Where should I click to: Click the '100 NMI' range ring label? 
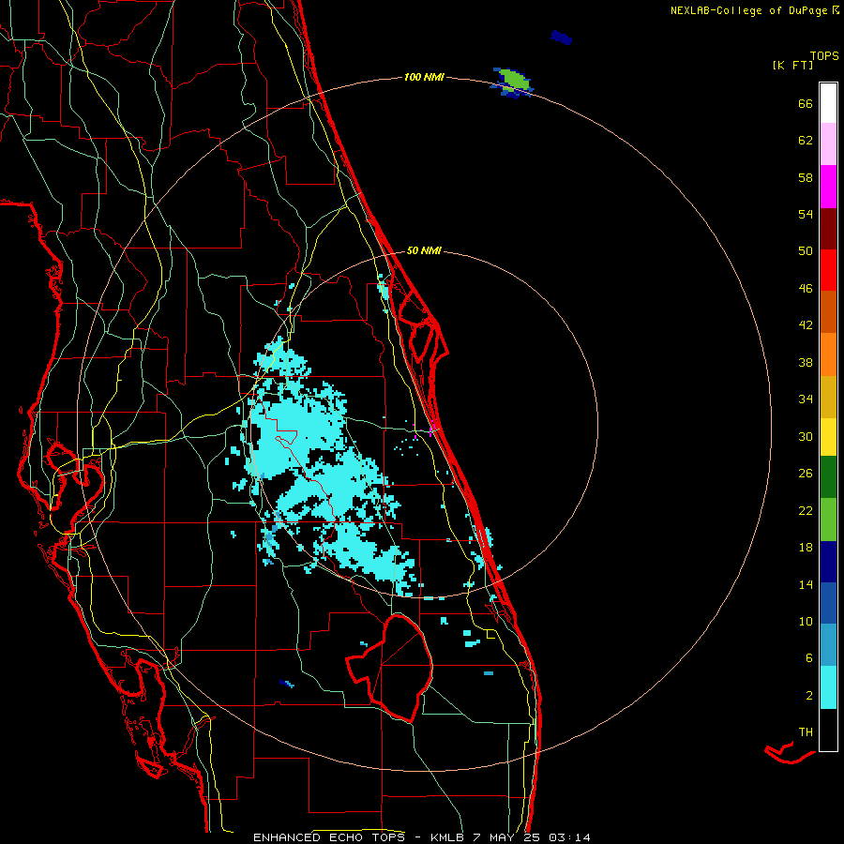point(424,78)
